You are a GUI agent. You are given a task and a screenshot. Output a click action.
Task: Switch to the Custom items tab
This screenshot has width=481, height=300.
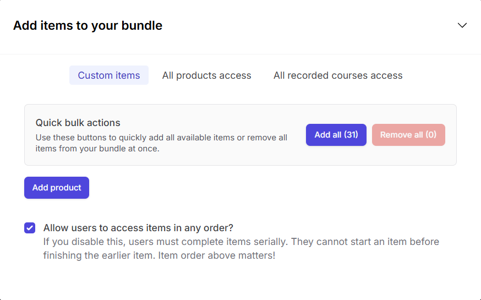(109, 75)
